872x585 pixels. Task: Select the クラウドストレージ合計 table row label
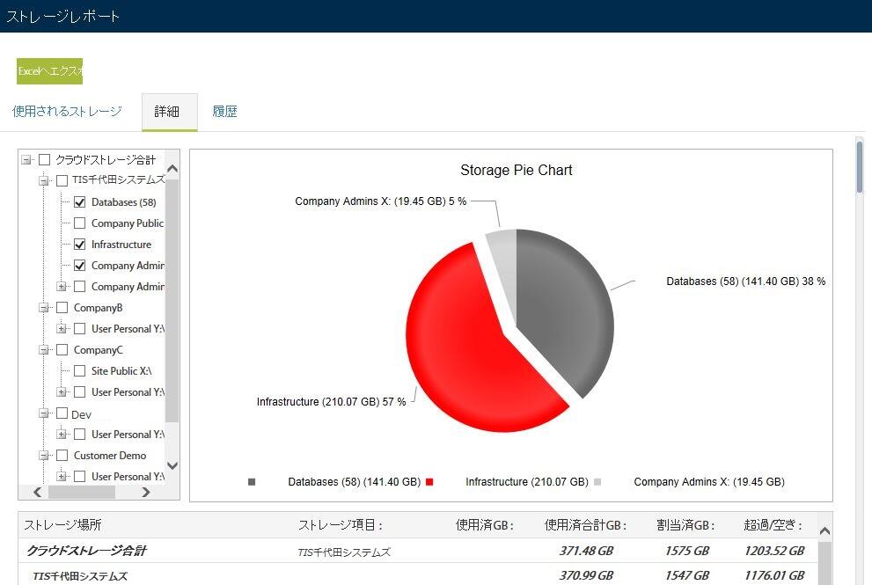86,551
